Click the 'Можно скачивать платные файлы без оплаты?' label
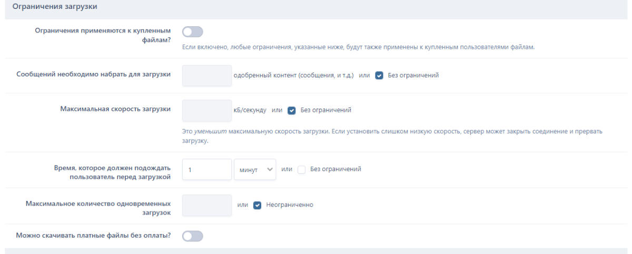This screenshot has width=632, height=254. pos(93,235)
